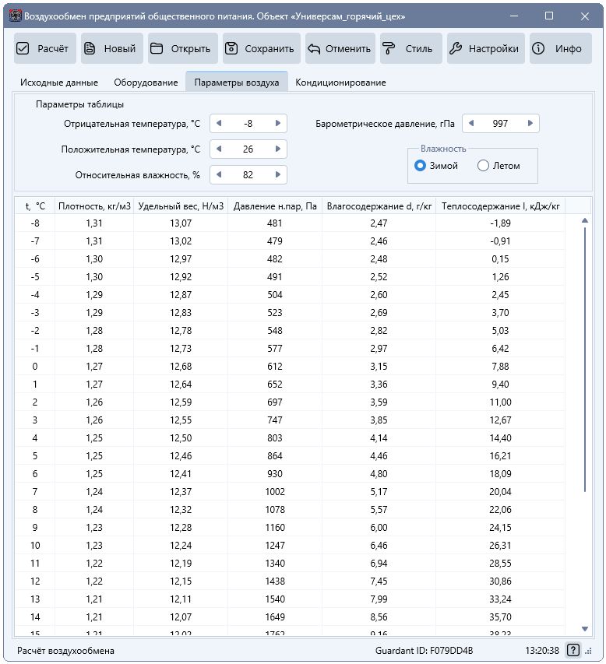Viewport: 606px width, 664px height.
Task: Decrease Барометрическое давление value
Action: (x=471, y=123)
